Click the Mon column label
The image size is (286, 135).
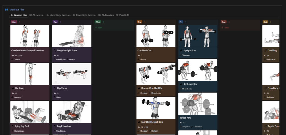[14, 22]
